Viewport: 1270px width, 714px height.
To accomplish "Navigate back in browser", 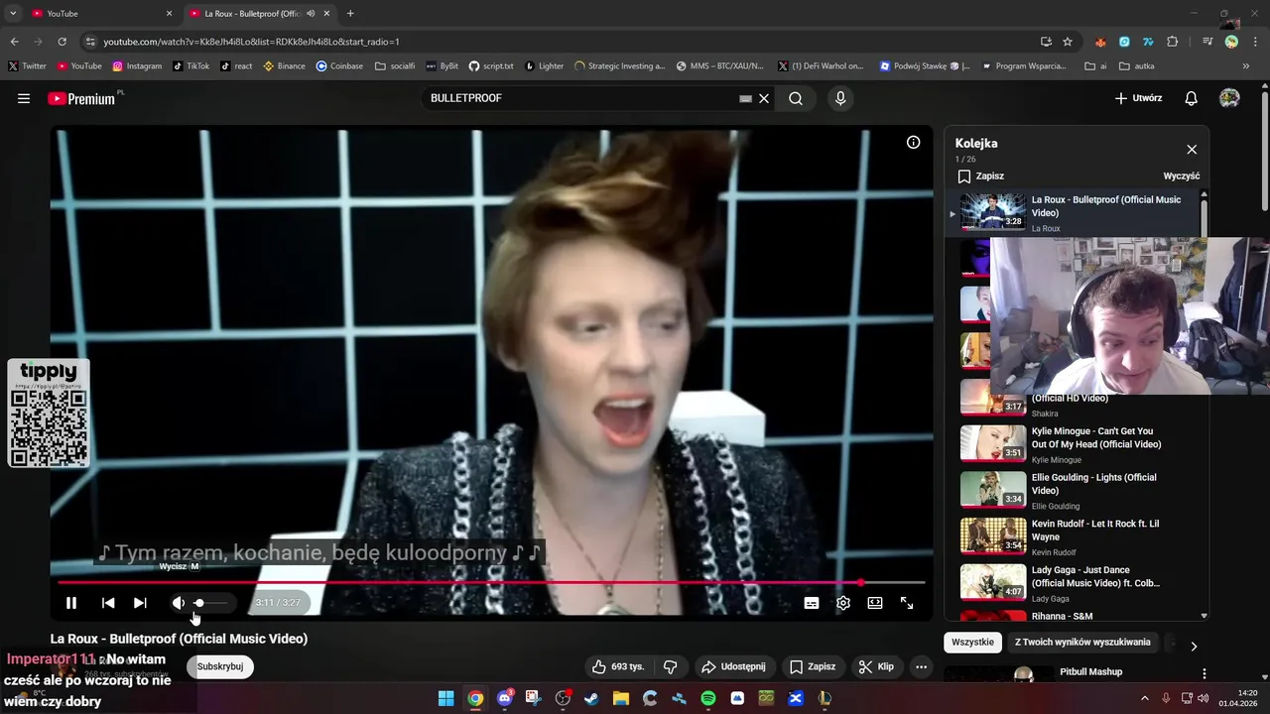I will (15, 42).
